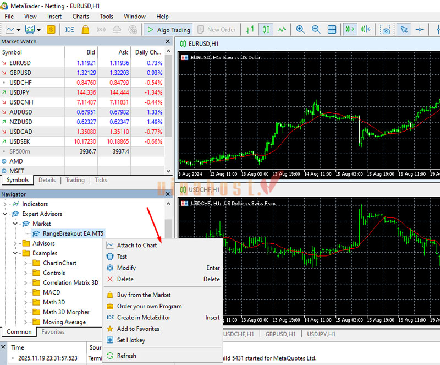
Task: Switch chart to line chart icon
Action: 281,30
